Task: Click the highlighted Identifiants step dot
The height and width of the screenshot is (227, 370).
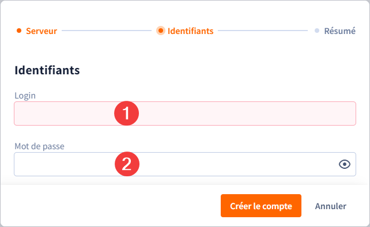Action: pyautogui.click(x=161, y=31)
